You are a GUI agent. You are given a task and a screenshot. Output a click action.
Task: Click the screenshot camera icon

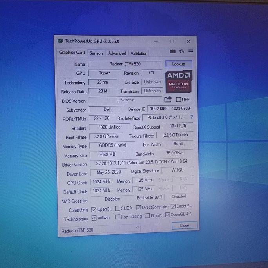[172, 51]
